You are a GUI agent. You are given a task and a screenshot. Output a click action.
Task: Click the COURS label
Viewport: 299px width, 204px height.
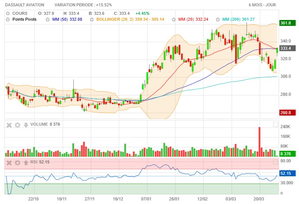(20, 13)
